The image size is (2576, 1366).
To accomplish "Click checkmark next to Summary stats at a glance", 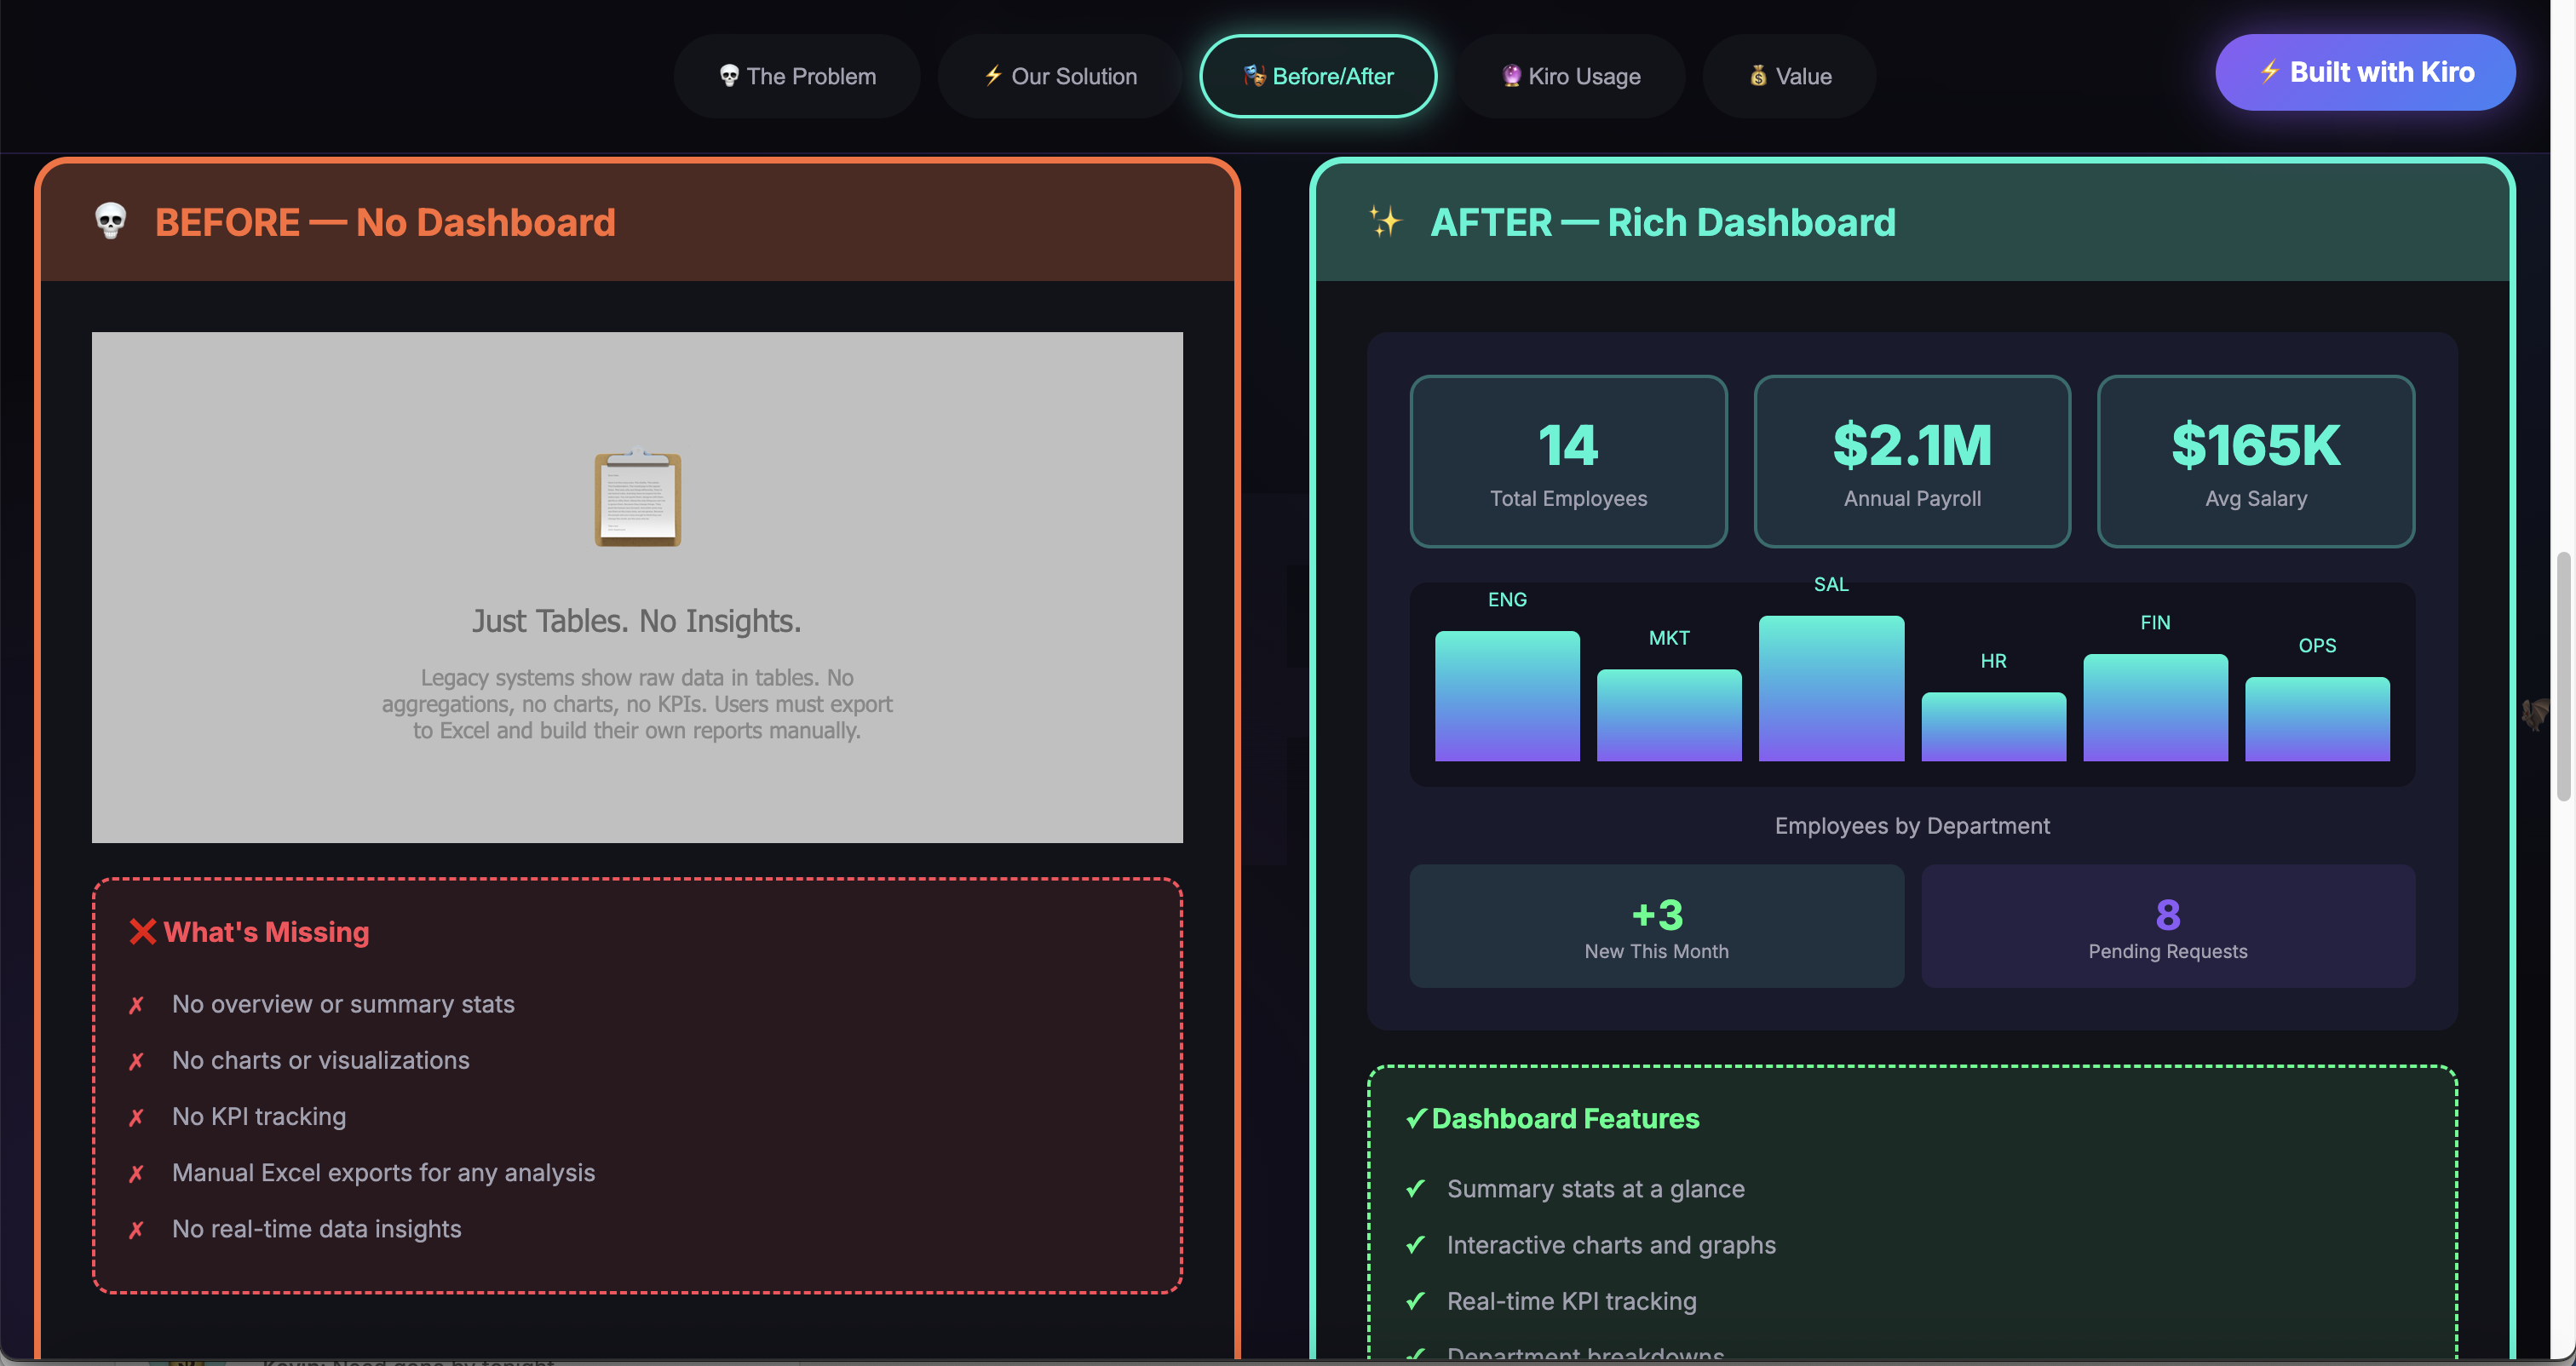I will [1415, 1189].
